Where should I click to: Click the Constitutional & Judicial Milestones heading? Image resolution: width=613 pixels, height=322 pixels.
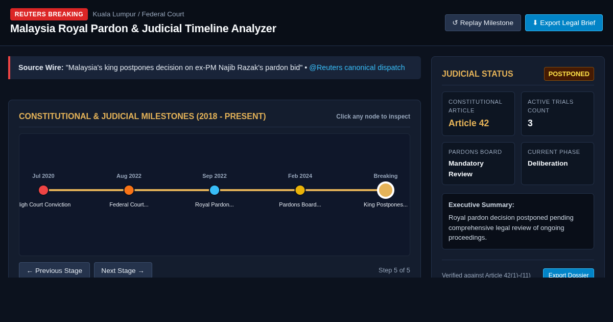point(143,117)
